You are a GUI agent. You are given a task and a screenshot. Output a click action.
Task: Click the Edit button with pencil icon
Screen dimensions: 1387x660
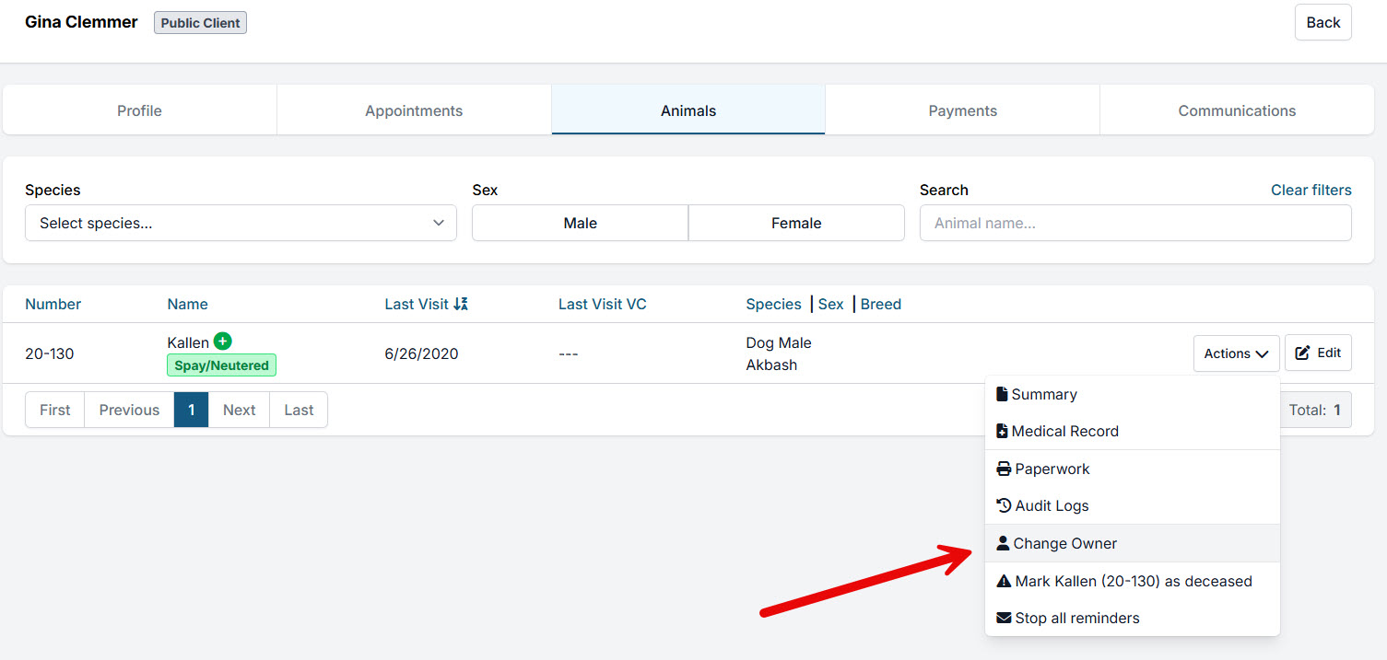point(1318,353)
